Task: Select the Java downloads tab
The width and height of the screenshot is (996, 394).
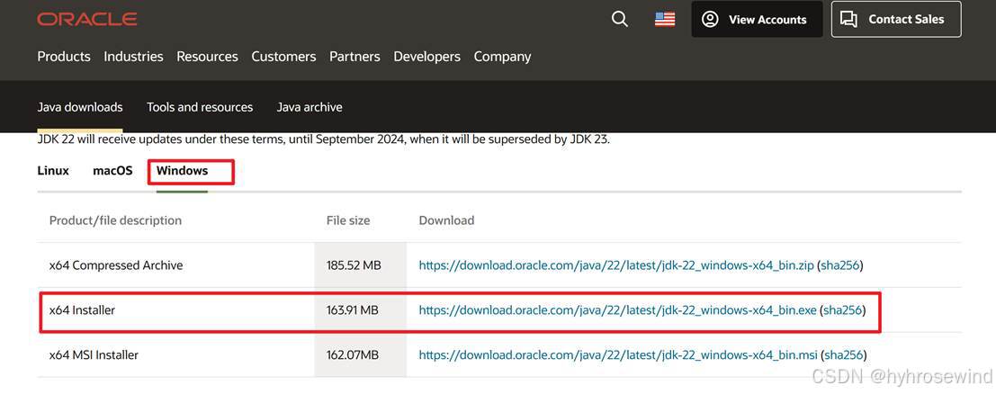Action: click(x=80, y=107)
